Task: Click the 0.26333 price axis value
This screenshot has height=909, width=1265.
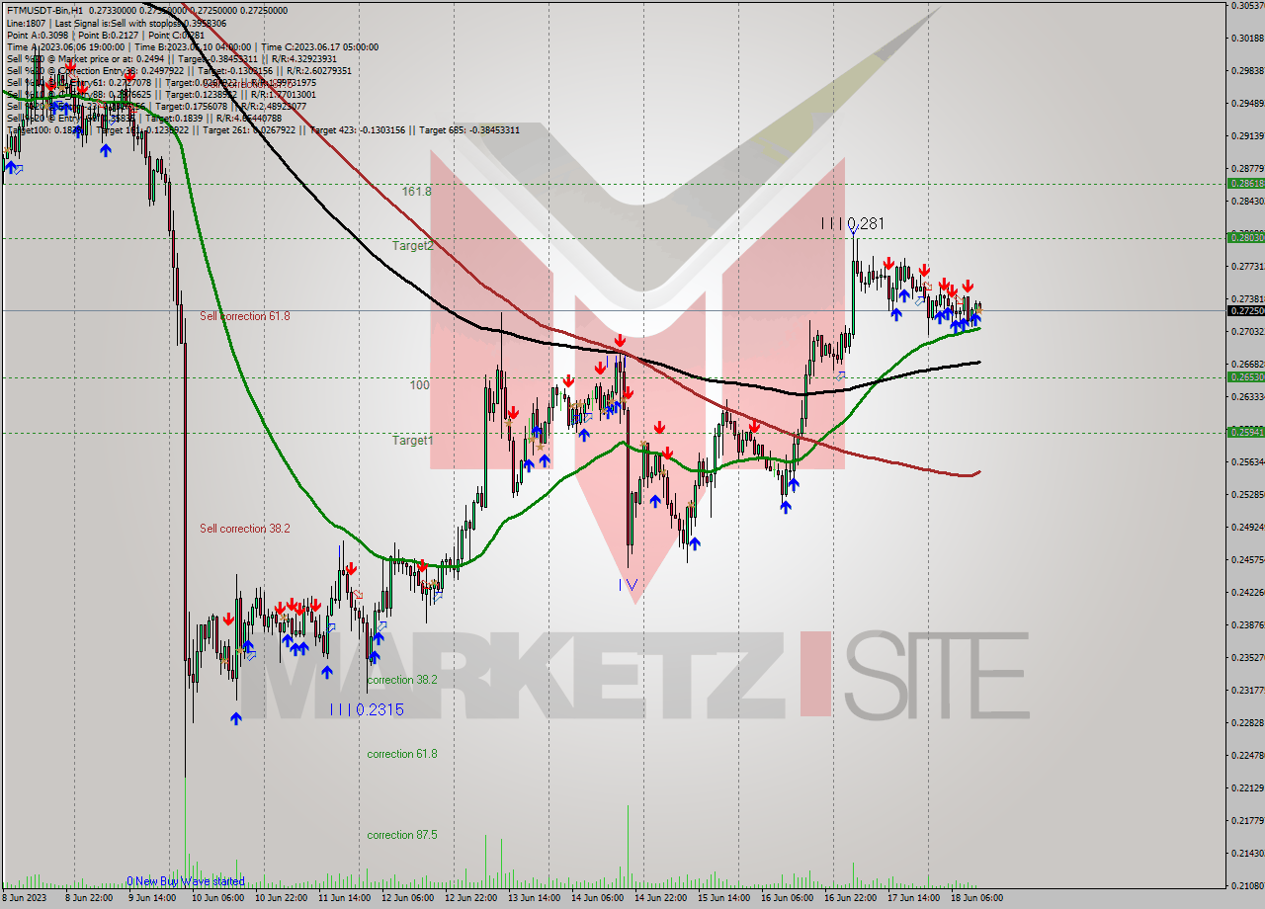Action: tap(1247, 397)
